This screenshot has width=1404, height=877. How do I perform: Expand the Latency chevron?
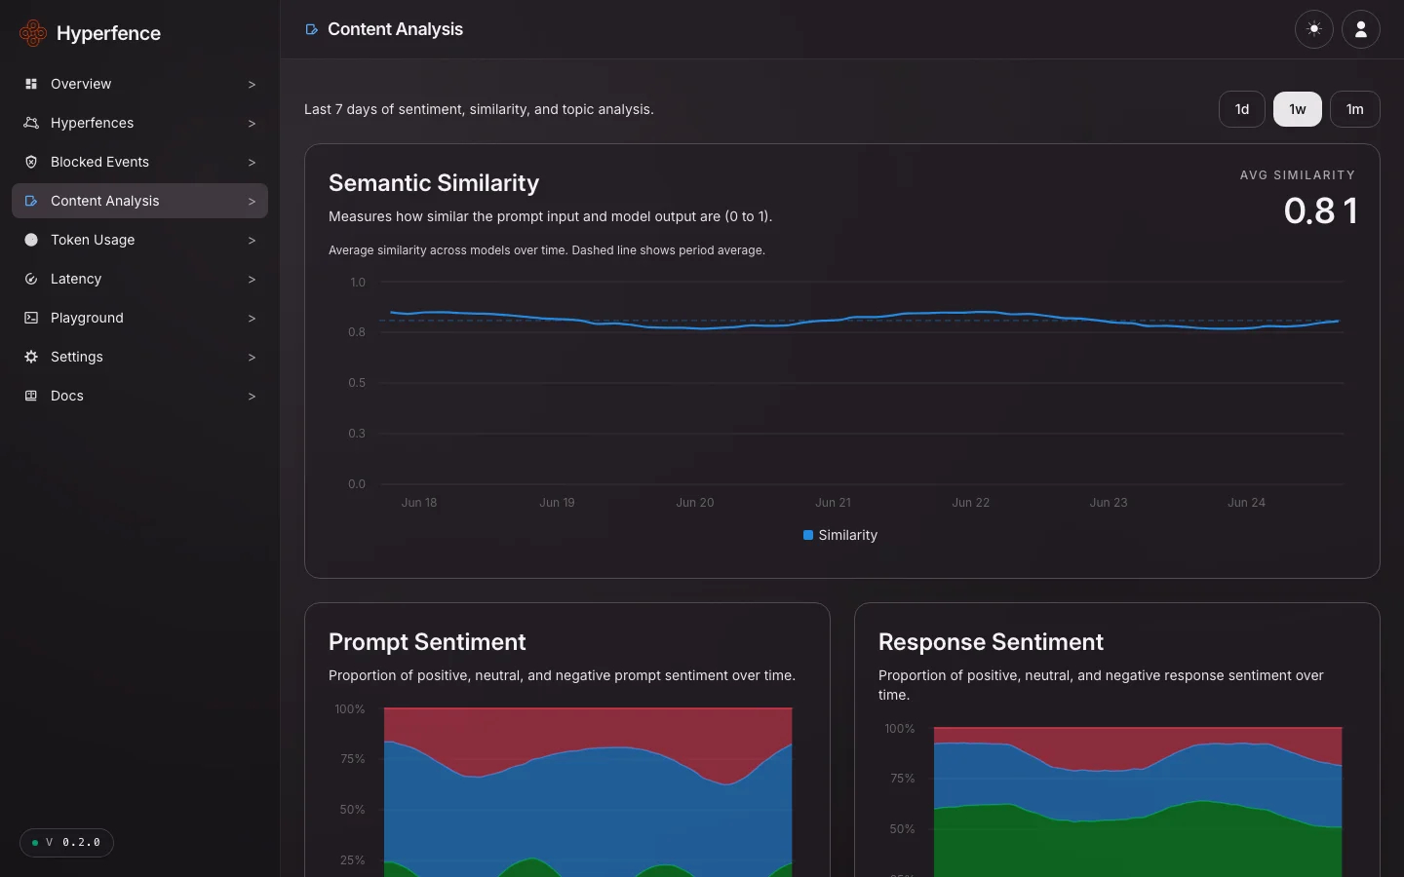tap(252, 280)
